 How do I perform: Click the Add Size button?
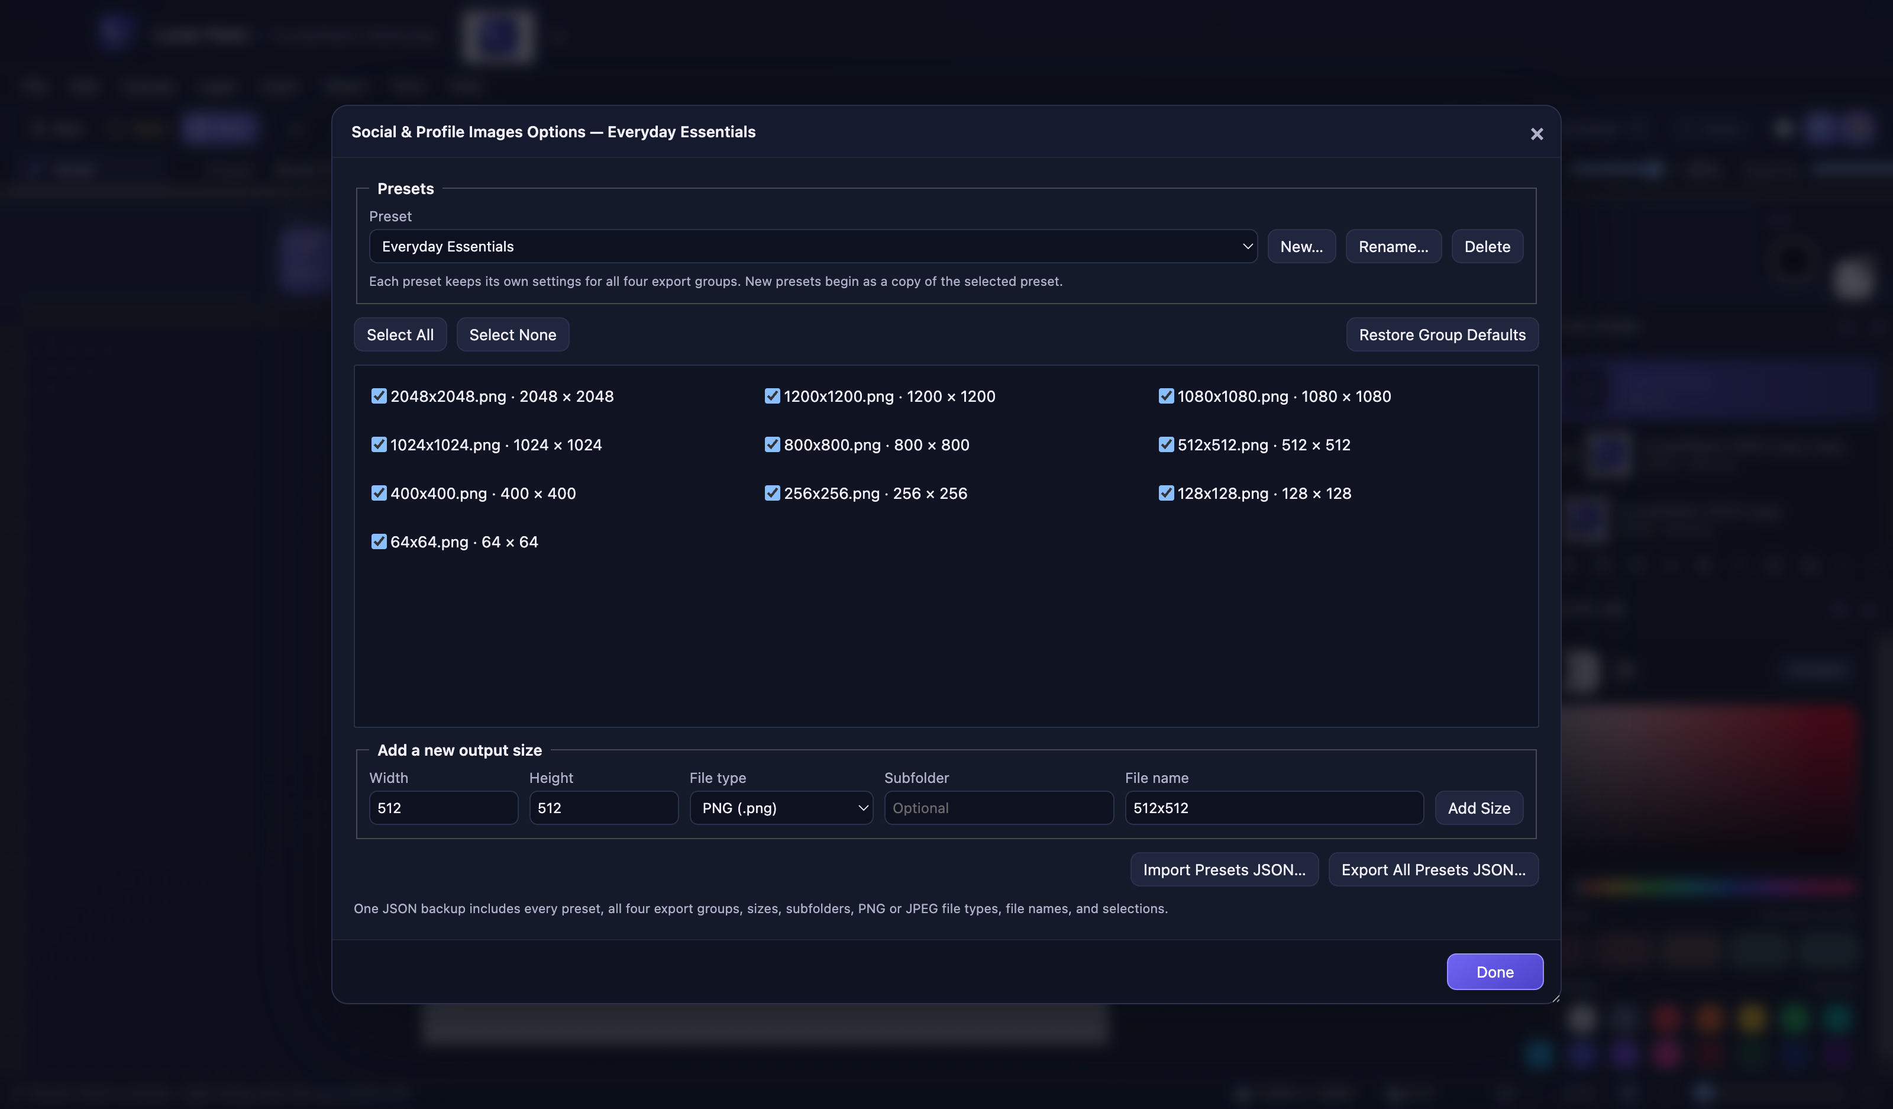pos(1478,808)
